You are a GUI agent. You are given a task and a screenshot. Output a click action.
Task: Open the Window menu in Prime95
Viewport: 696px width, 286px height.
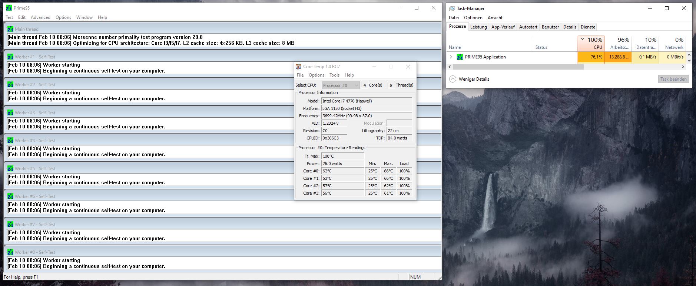tap(84, 17)
